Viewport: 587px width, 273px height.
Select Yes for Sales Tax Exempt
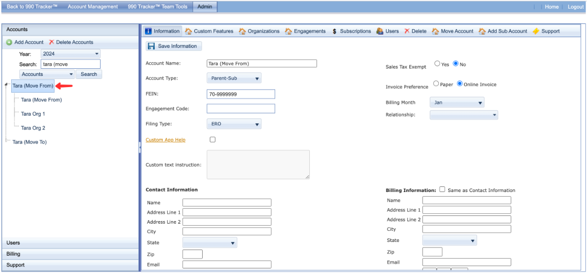point(437,64)
